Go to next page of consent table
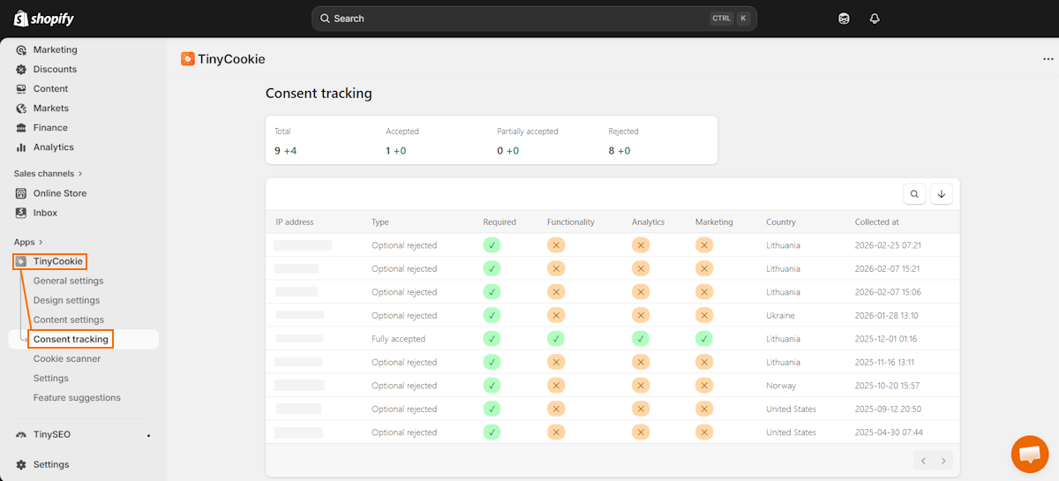1059x481 pixels. coord(944,461)
